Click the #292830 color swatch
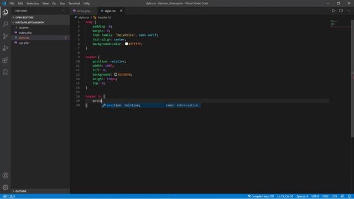Screen dimensions: 354x199 coord(116,75)
